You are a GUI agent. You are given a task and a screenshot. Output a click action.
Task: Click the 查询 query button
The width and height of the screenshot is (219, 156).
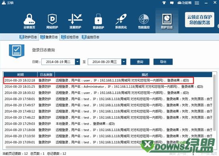tap(140, 62)
